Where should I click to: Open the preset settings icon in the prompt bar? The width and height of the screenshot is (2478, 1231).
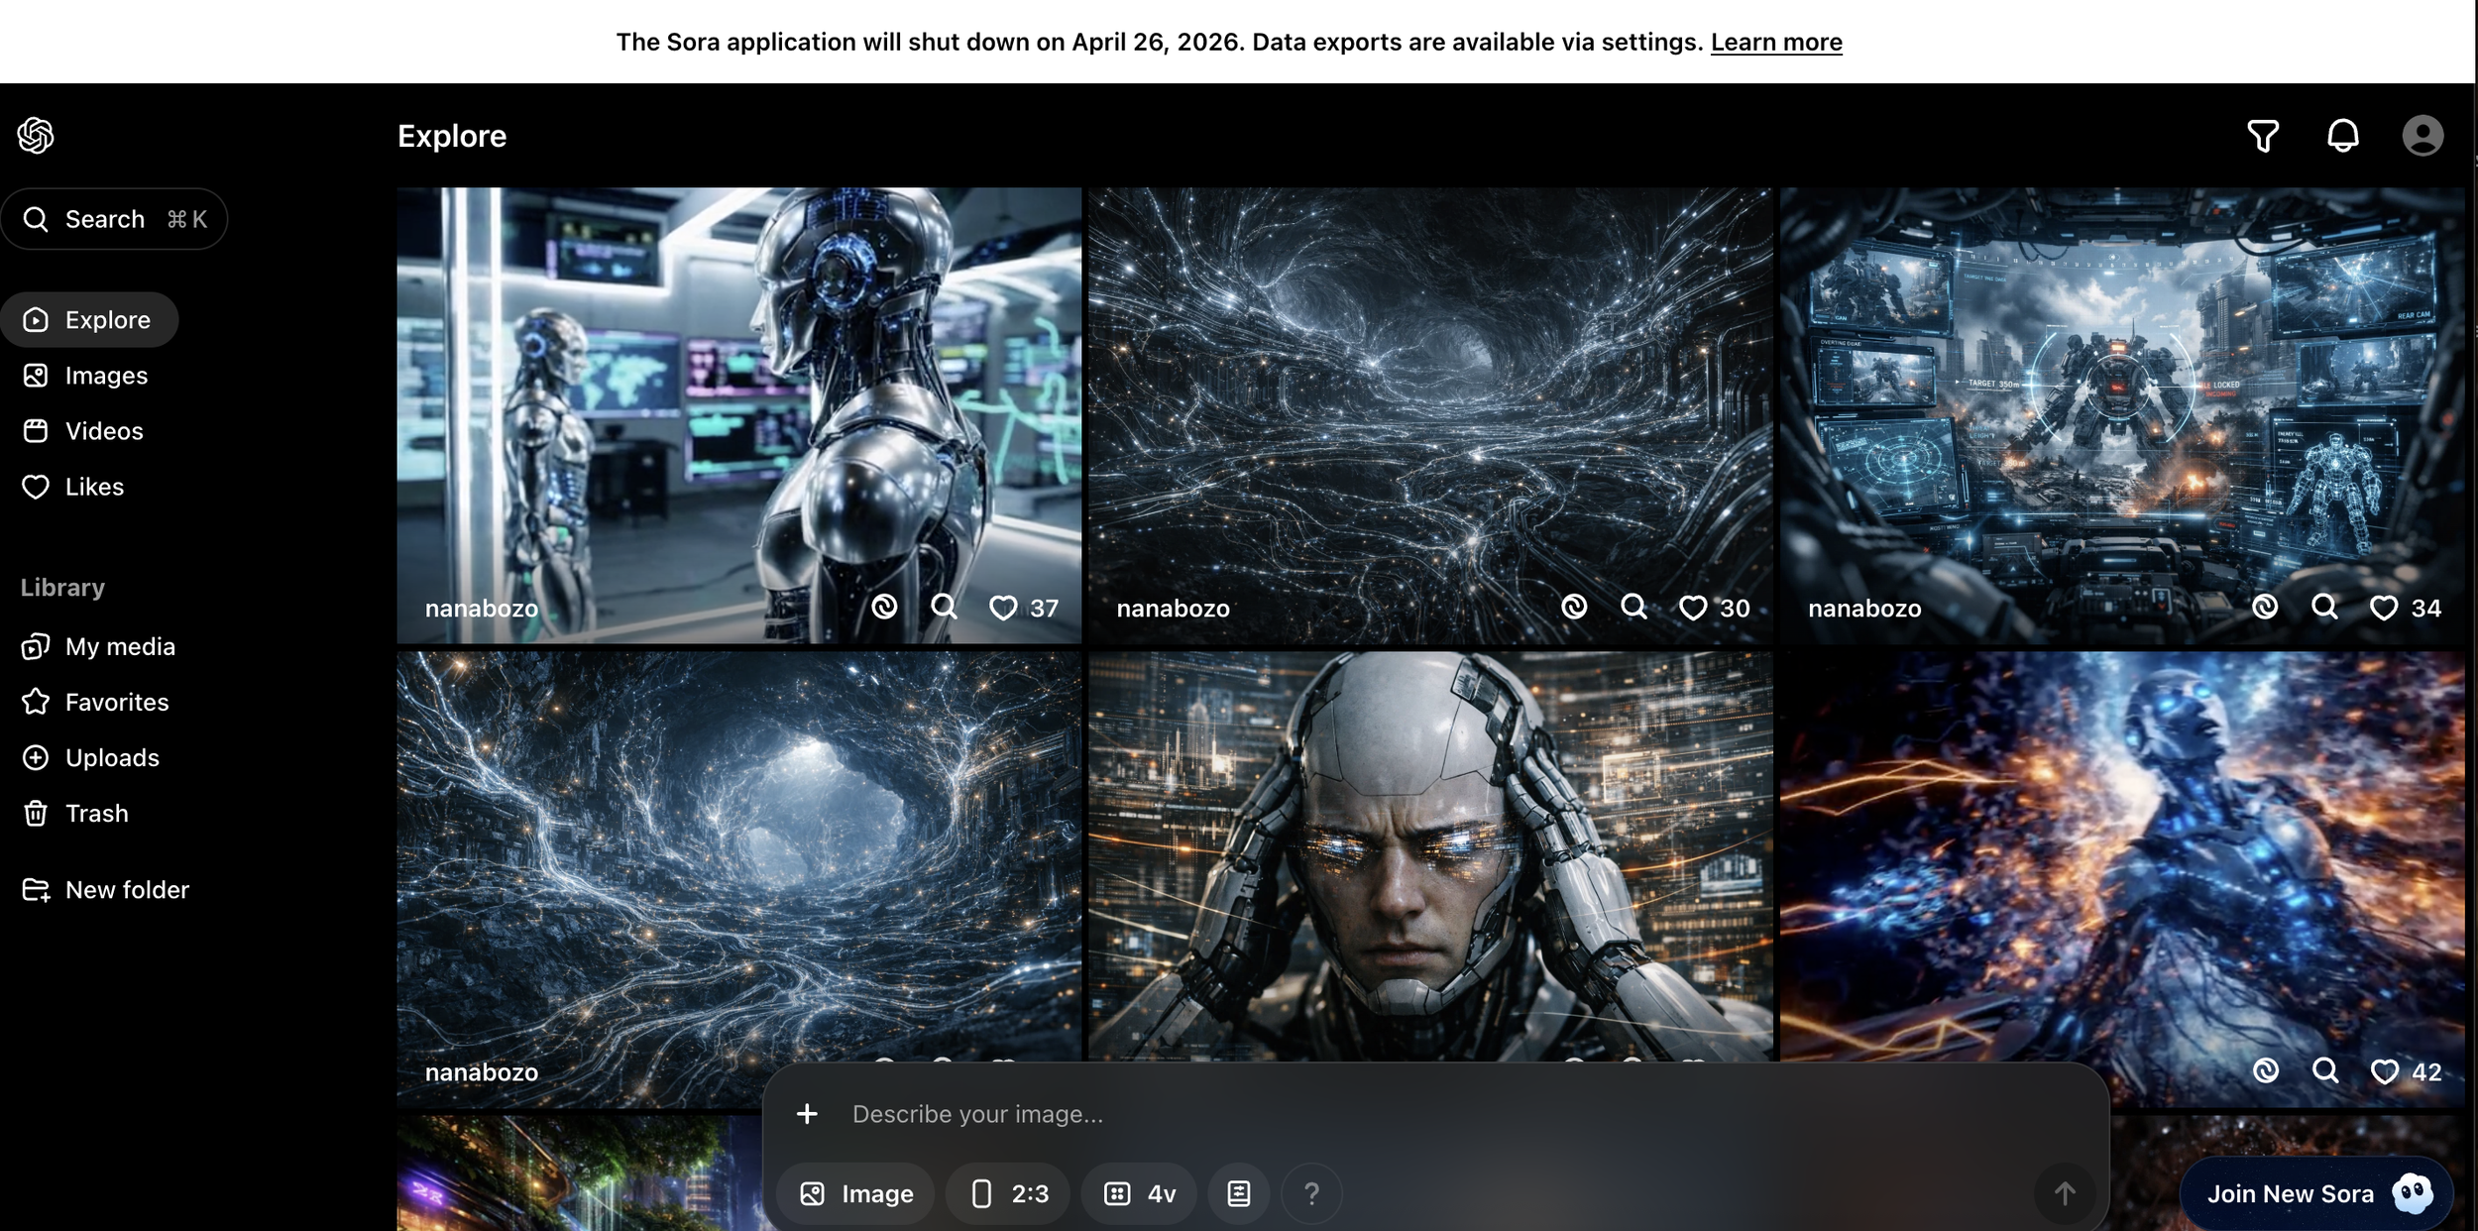click(1240, 1193)
